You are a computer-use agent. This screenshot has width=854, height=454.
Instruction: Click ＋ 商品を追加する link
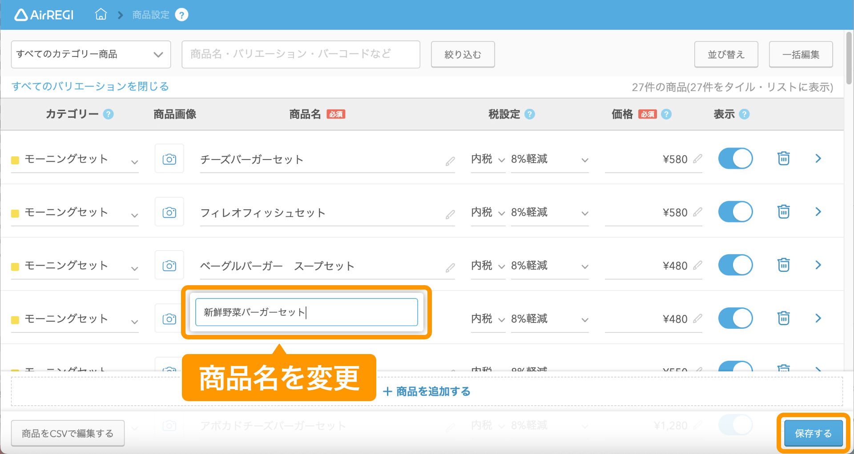coord(427,391)
